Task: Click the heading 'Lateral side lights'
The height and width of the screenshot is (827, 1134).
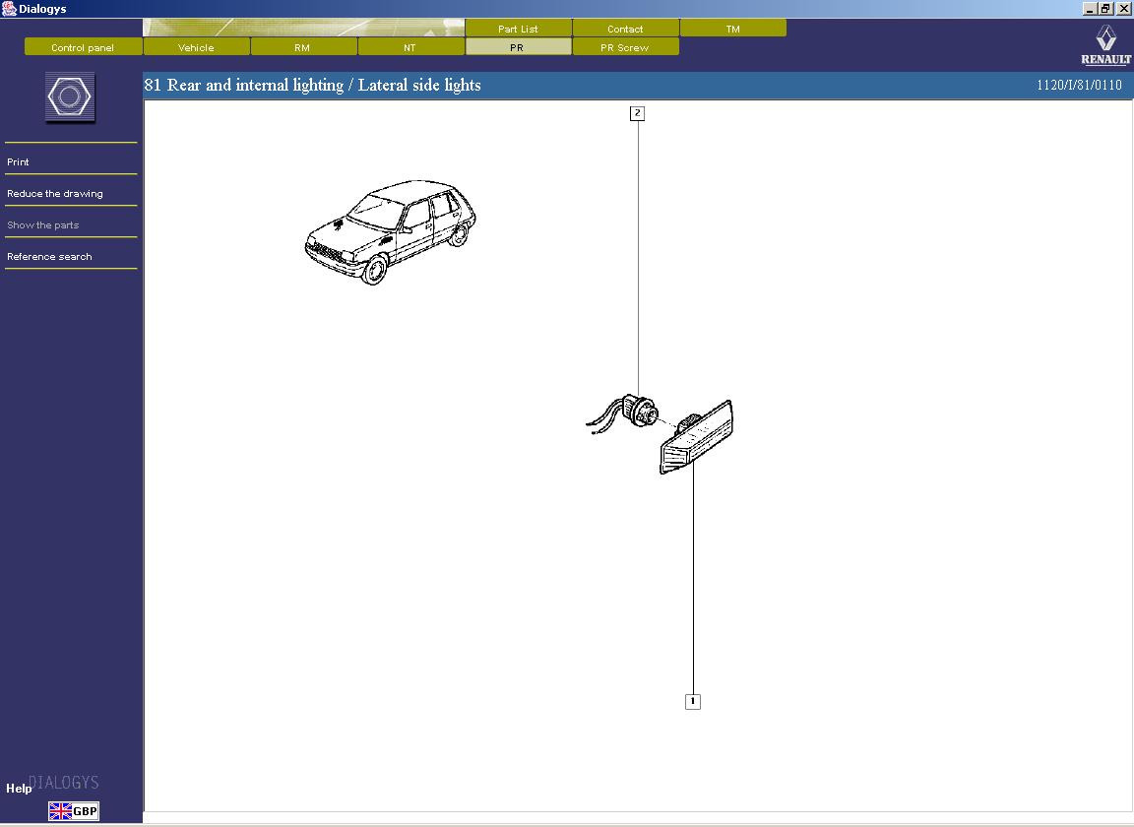Action: (x=419, y=85)
